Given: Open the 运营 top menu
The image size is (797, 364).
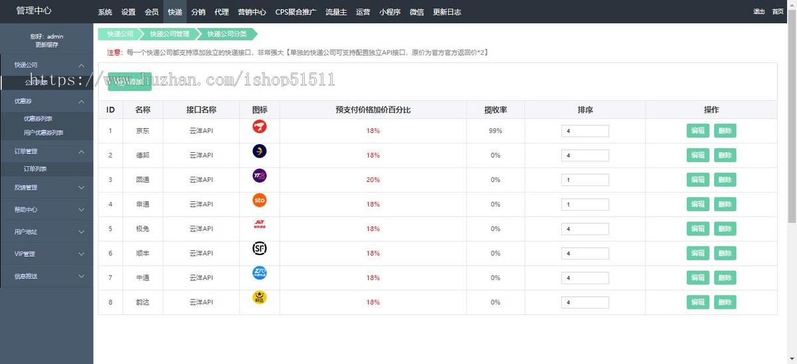Looking at the screenshot, I should 363,12.
